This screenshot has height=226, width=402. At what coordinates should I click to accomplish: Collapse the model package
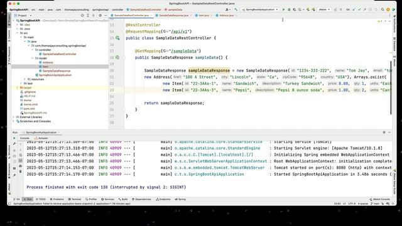coord(33,58)
